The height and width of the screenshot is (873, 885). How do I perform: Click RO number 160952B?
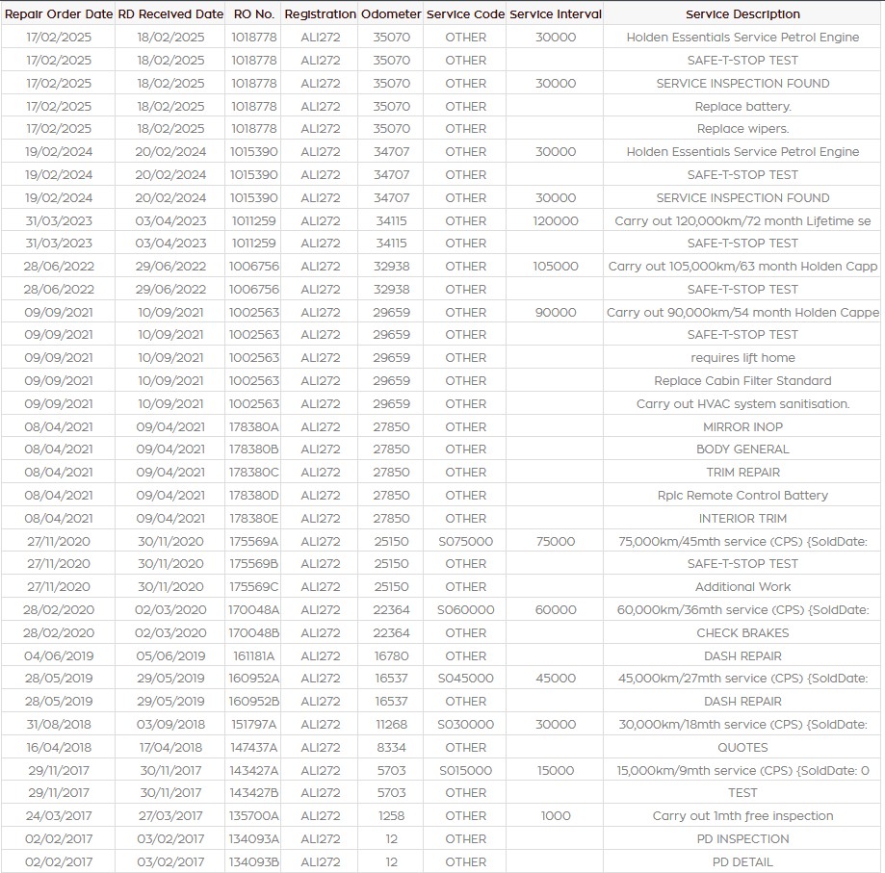254,701
